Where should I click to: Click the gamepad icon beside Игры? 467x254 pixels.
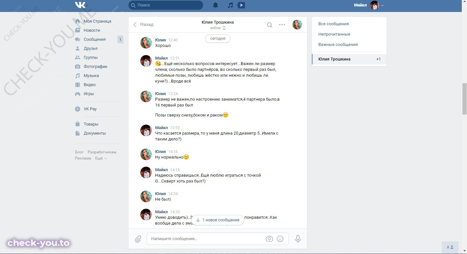78,94
